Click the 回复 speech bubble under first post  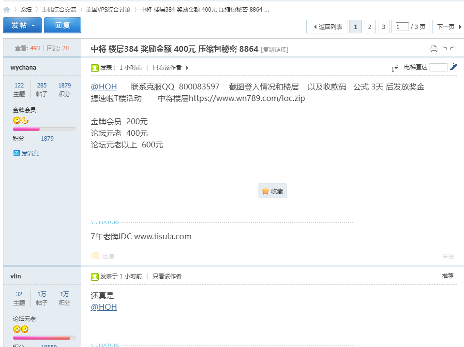96,256
